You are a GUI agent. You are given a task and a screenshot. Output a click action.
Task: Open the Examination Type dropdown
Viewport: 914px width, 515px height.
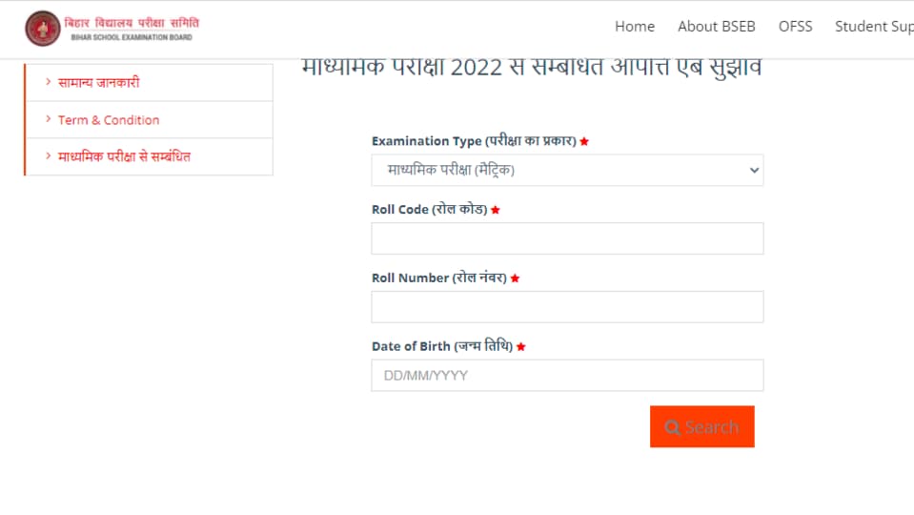567,171
